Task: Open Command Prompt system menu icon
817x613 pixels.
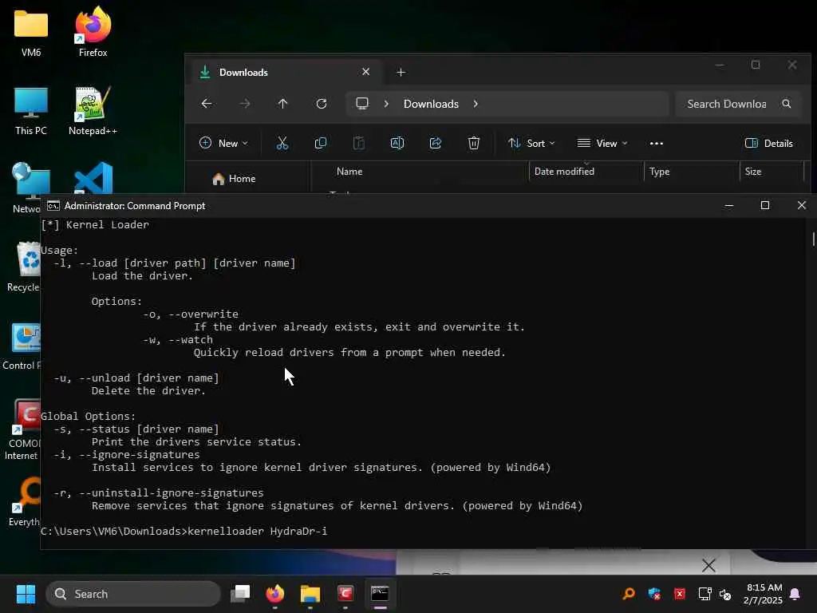Action: (x=53, y=206)
